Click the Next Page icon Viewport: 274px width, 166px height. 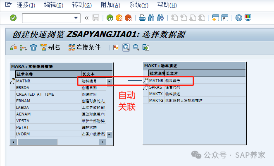pyautogui.click(x=193, y=18)
